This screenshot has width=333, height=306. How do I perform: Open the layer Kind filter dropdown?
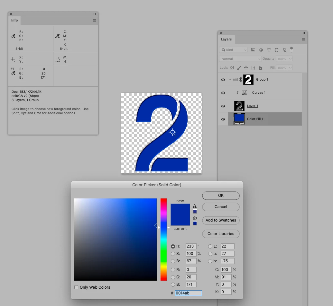click(233, 50)
